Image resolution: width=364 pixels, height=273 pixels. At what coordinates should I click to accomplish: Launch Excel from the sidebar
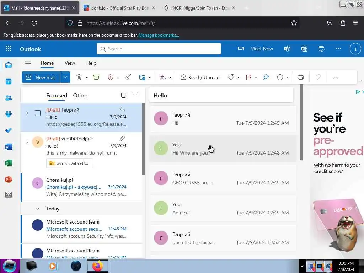click(9, 163)
